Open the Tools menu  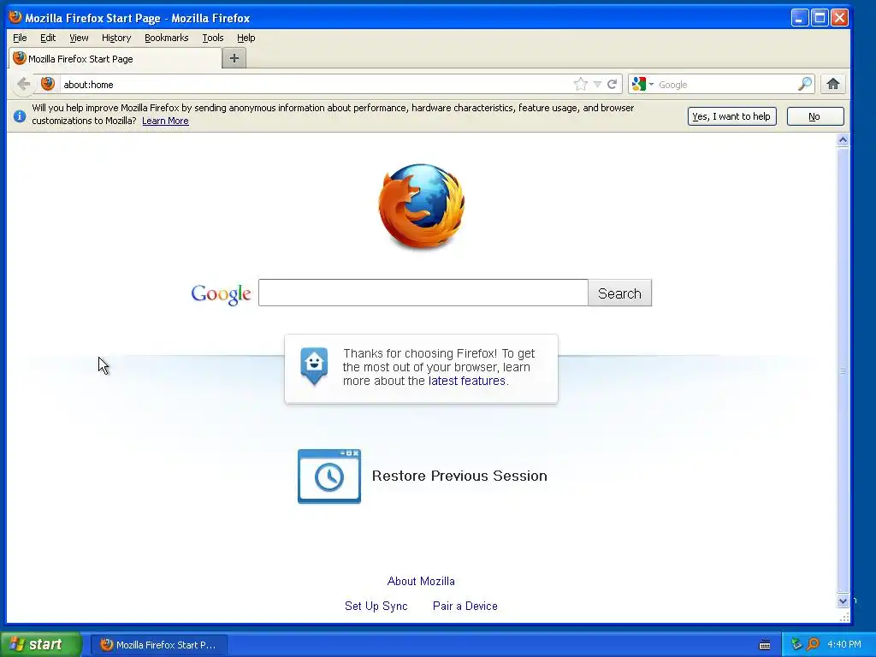(x=213, y=38)
